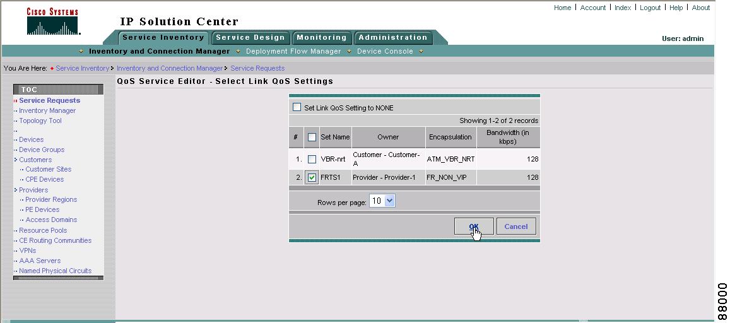Click the Home link at top
Screen dimensions: 730x323
562,8
